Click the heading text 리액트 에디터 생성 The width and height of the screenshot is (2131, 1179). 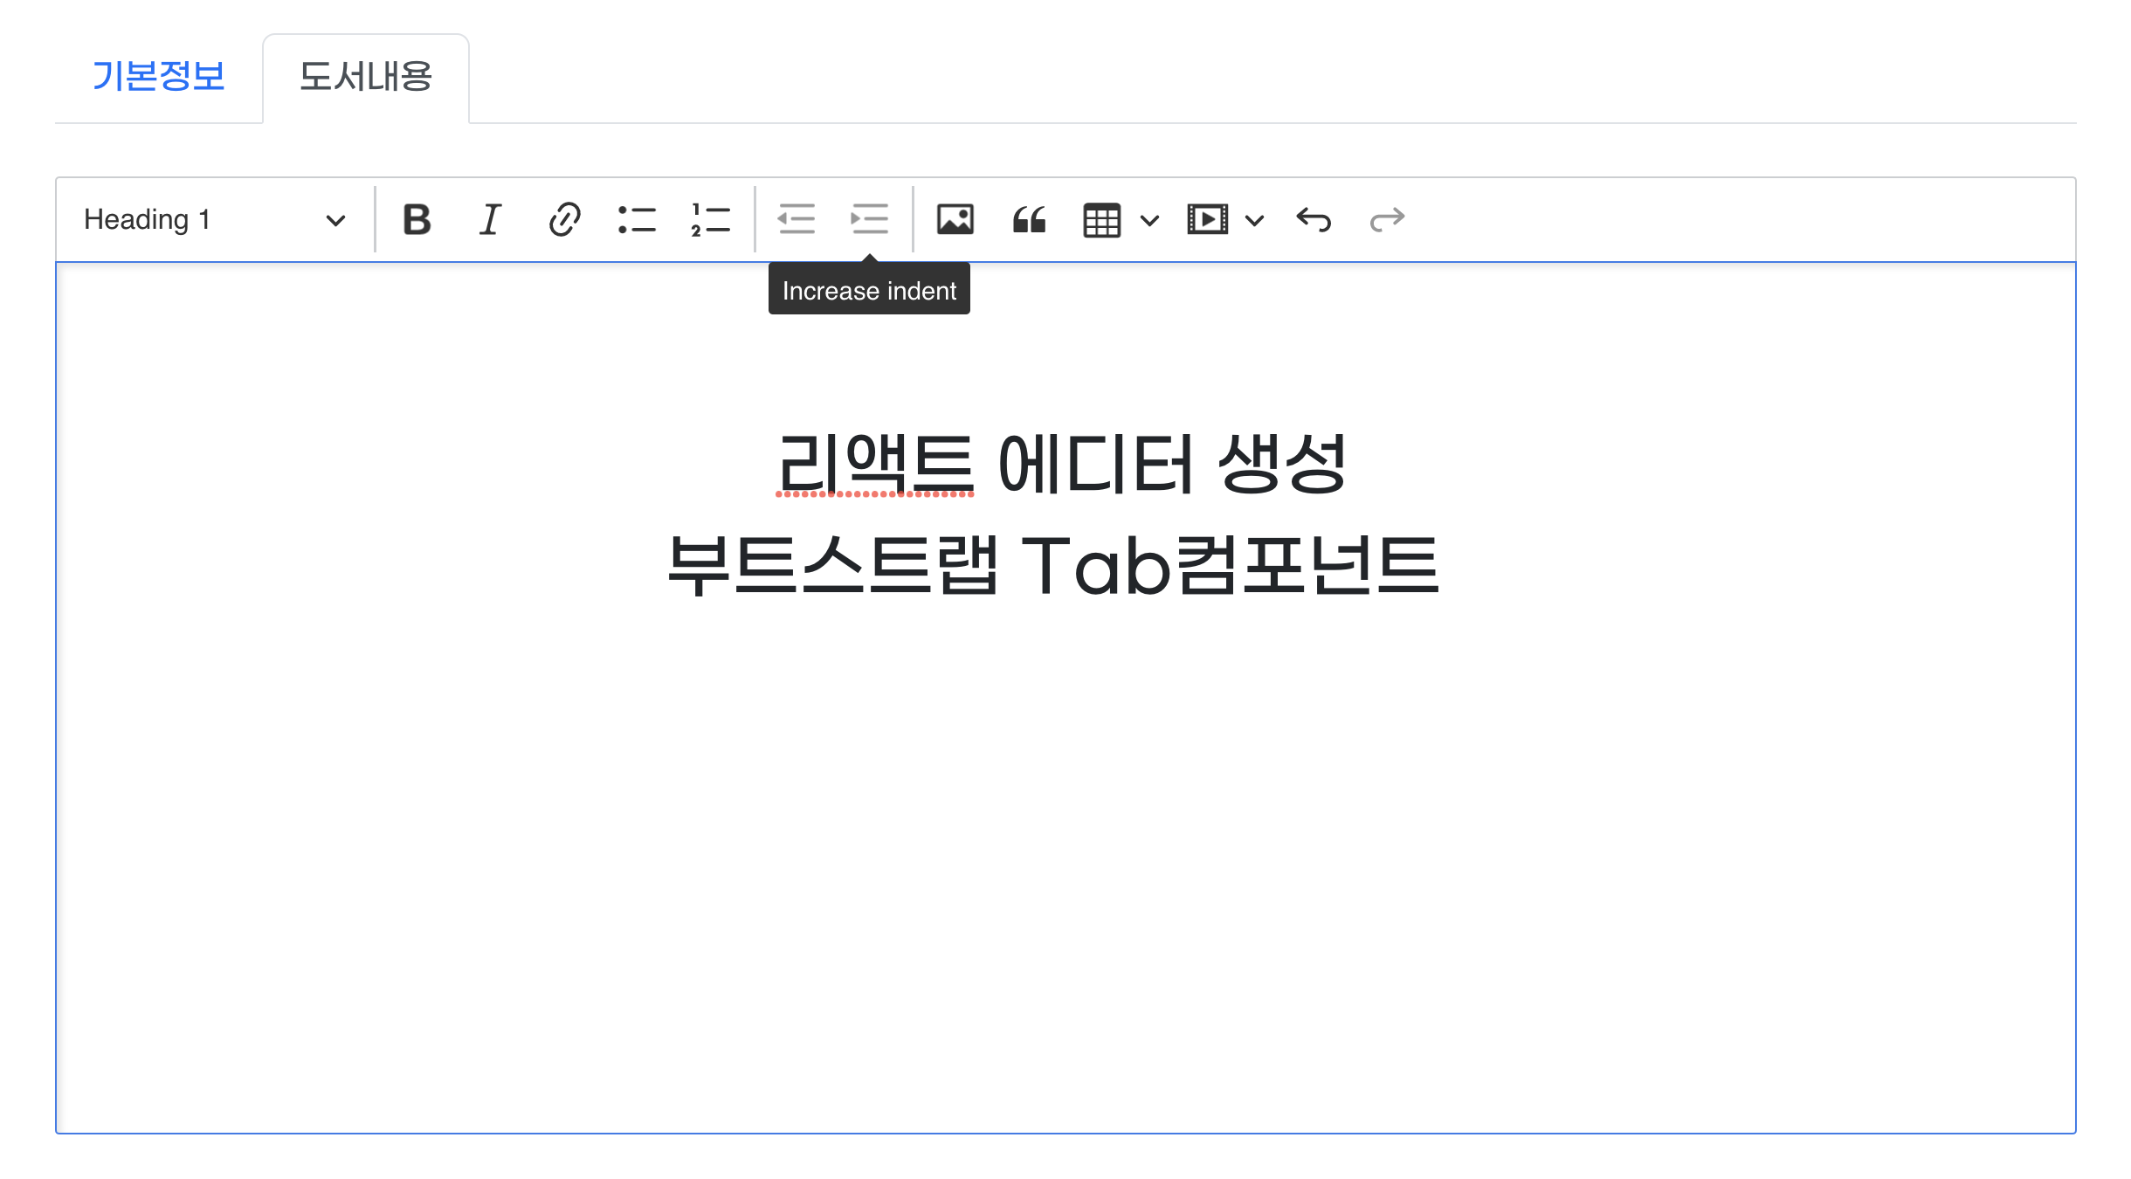(1061, 464)
